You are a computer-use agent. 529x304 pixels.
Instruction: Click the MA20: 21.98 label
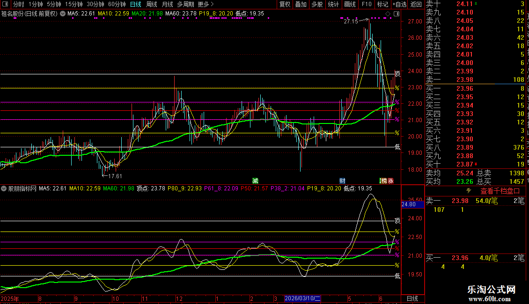point(147,14)
